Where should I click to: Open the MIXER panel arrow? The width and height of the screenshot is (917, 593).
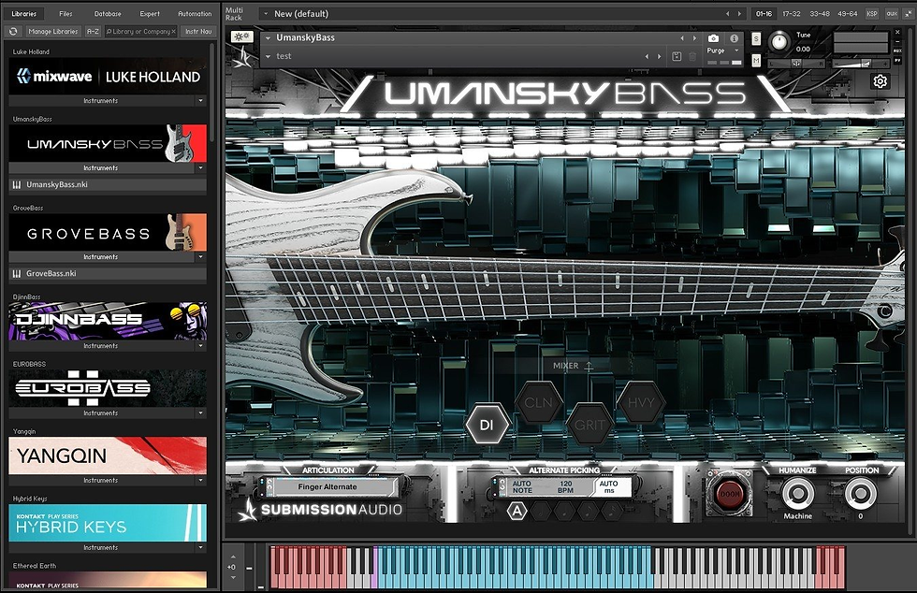coord(589,366)
